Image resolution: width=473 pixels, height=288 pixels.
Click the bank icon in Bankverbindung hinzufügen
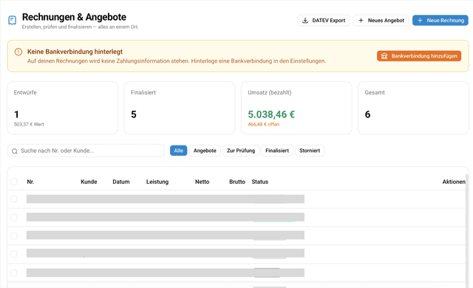(x=384, y=56)
